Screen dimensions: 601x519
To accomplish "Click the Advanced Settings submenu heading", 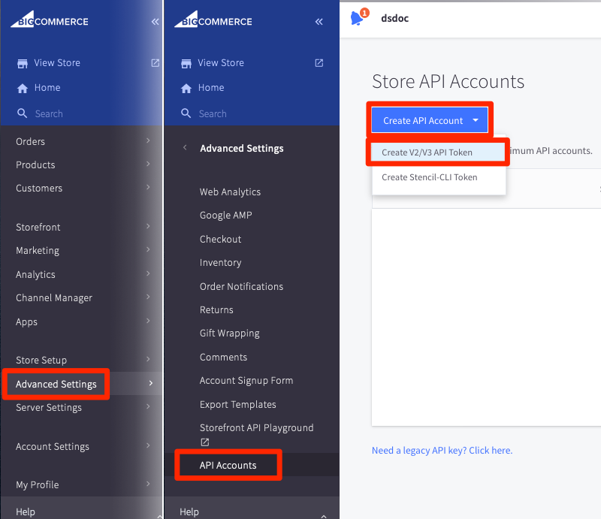I will tap(242, 149).
